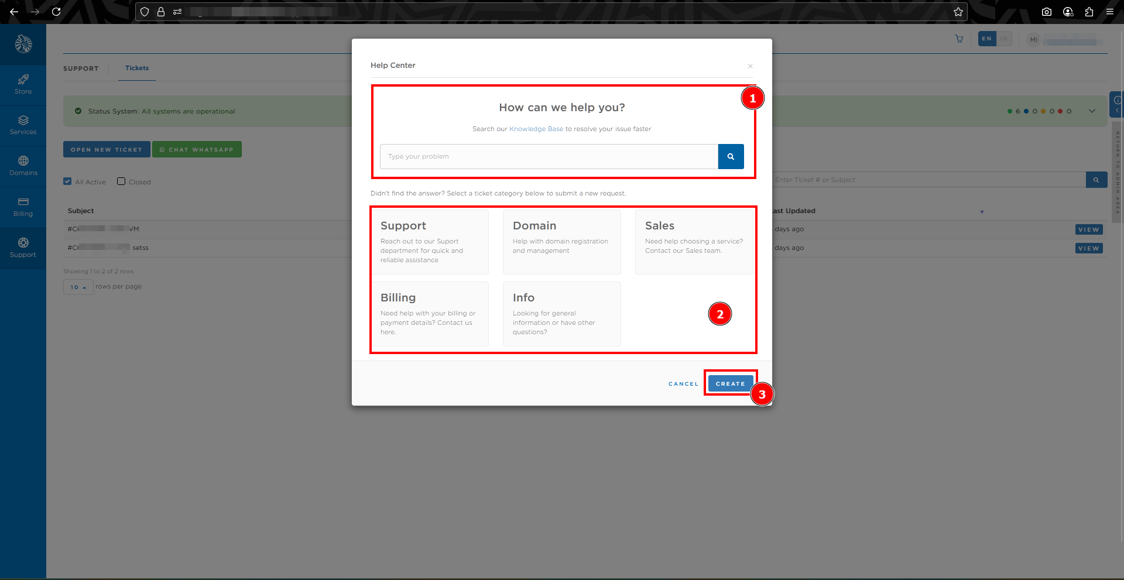1124x580 pixels.
Task: Follow the Knowledge Base link
Action: [x=536, y=129]
